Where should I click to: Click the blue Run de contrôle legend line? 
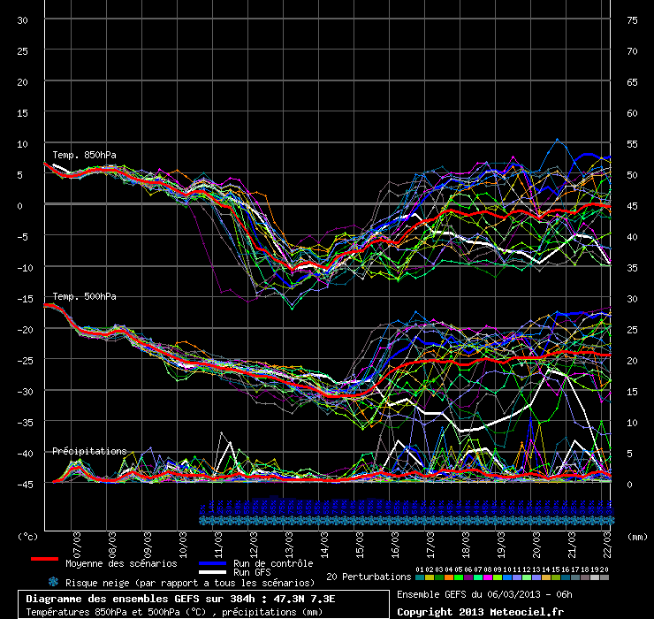point(212,563)
